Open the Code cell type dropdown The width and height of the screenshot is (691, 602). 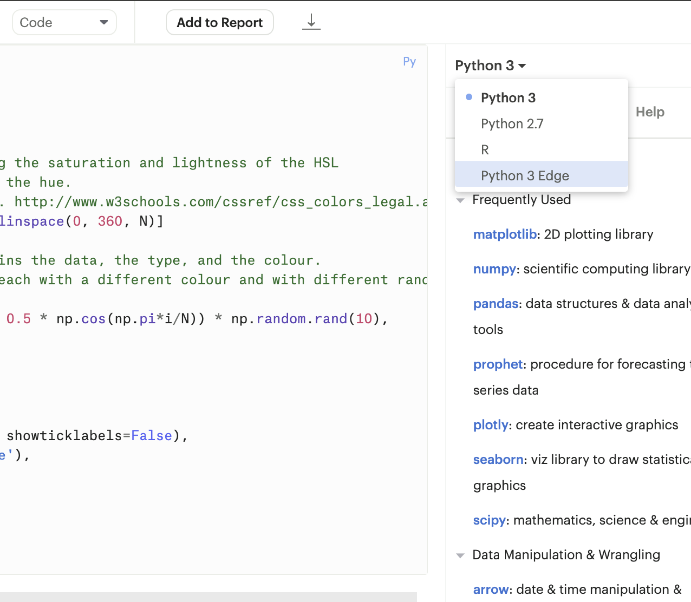64,22
